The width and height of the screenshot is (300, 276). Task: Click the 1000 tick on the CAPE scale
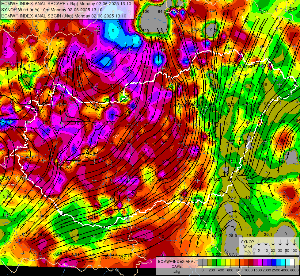[x=249, y=270]
